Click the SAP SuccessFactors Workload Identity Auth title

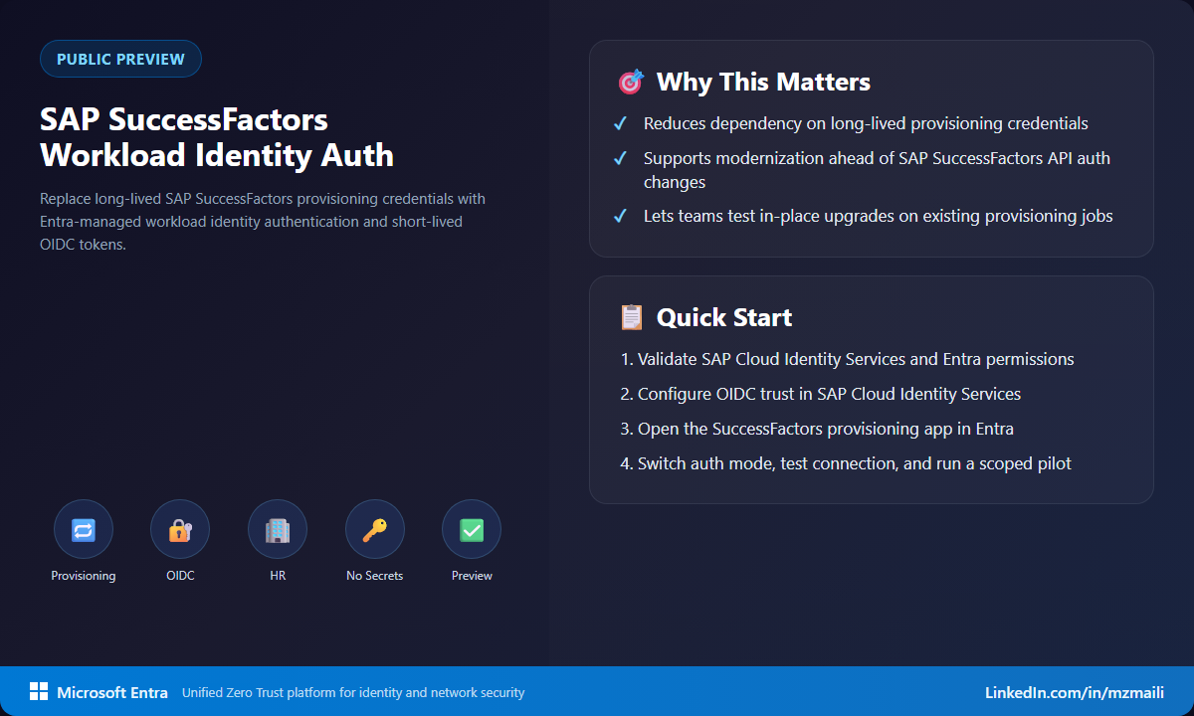click(x=217, y=137)
